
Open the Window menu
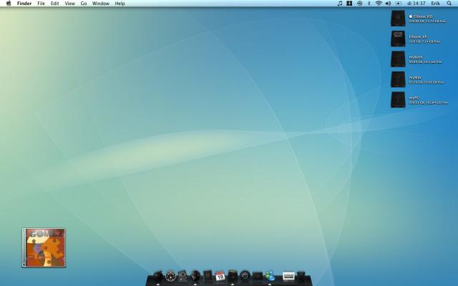tap(100, 4)
